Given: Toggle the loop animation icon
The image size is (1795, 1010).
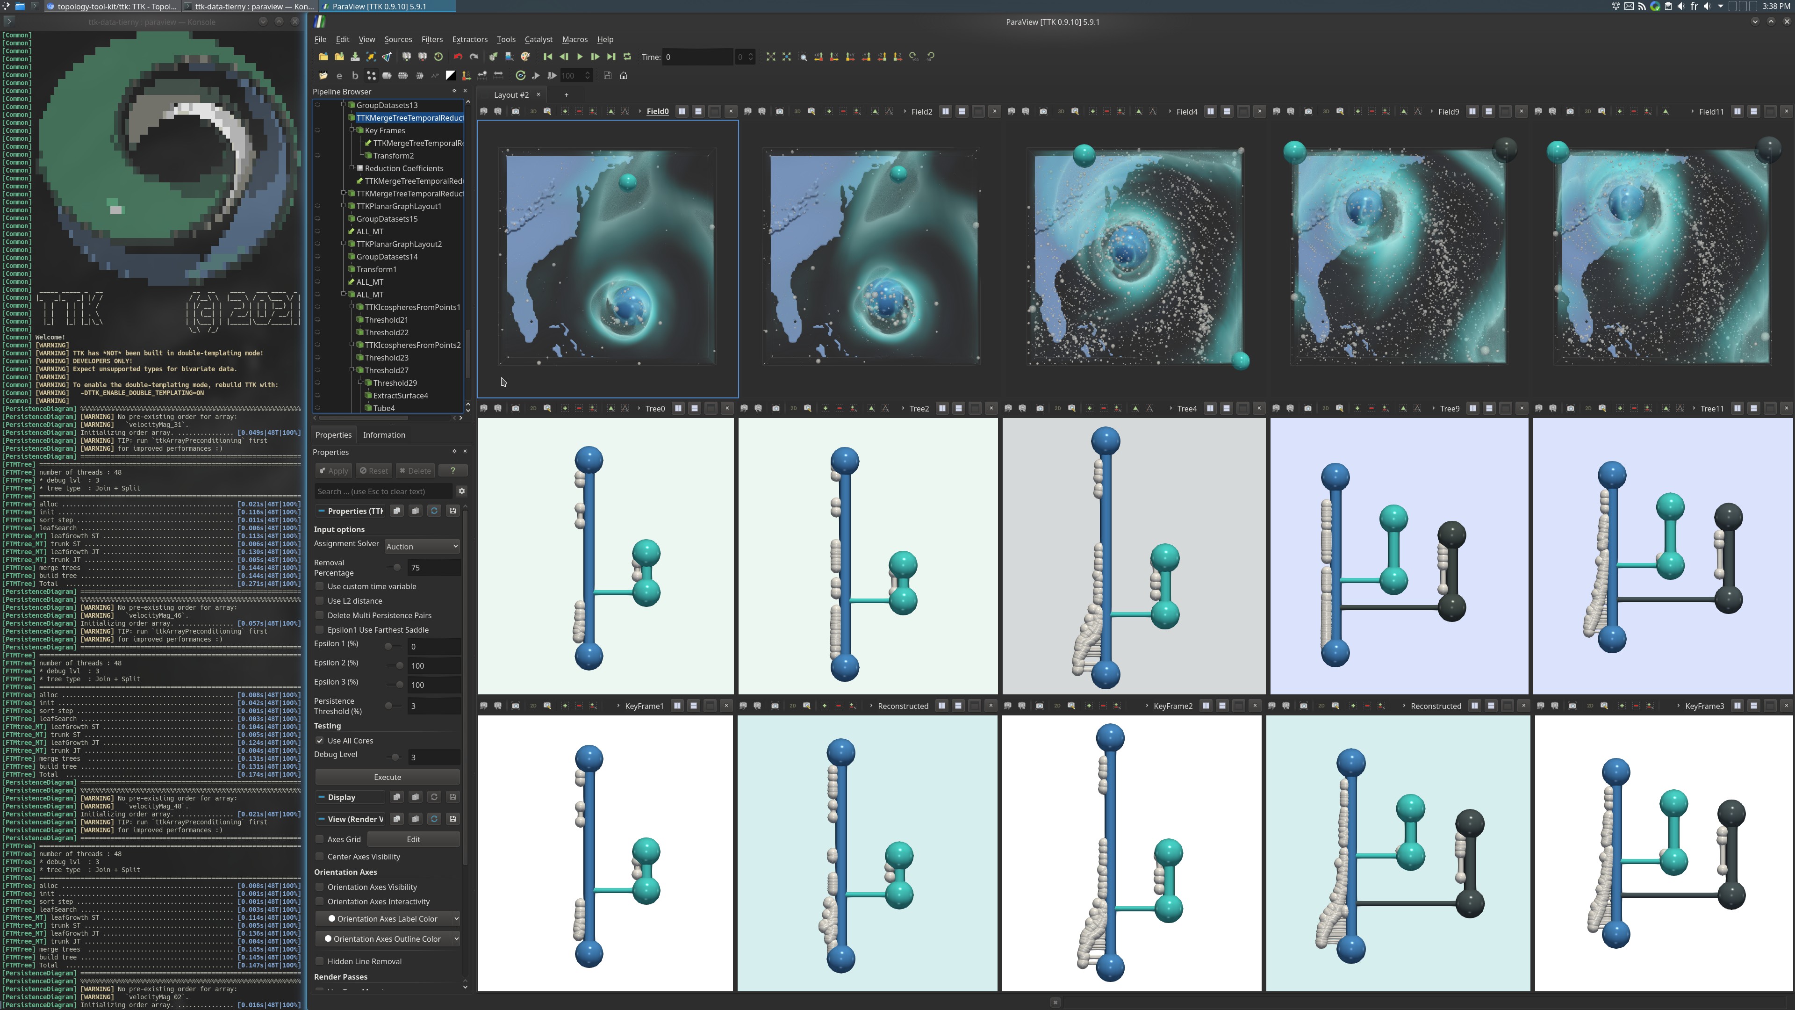Looking at the screenshot, I should (x=627, y=57).
